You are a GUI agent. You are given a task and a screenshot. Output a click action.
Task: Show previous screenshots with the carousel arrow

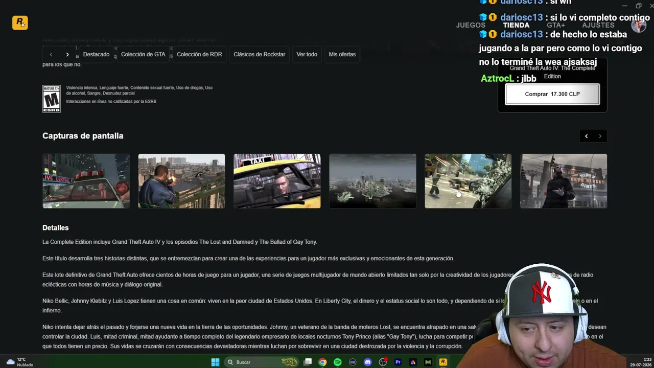(587, 136)
